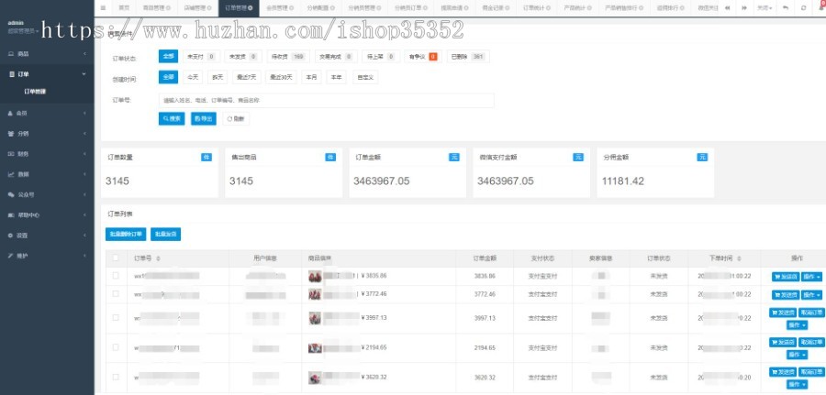Switch to the 分销配置 tab
826x395 pixels.
tap(319, 8)
